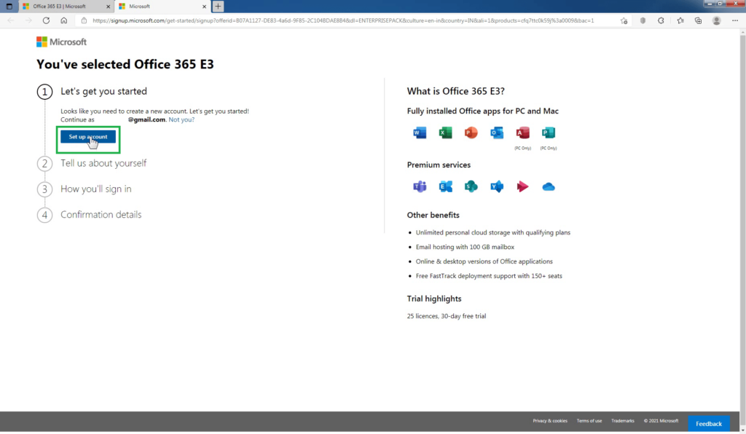This screenshot has width=746, height=434.
Task: Go to browser home page
Action: (x=64, y=20)
